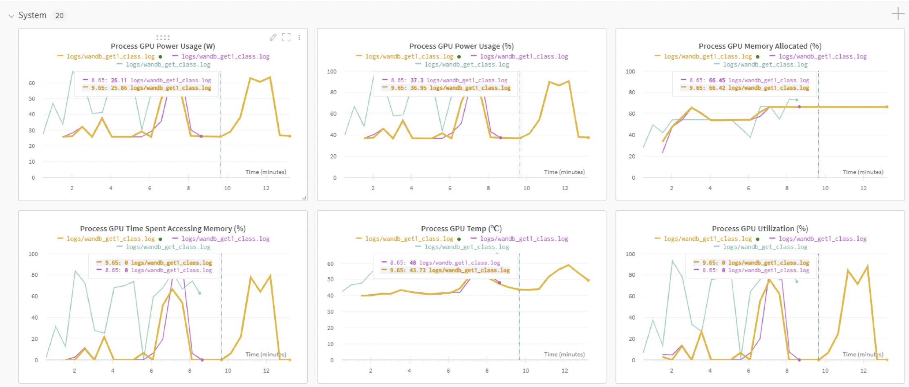This screenshot has width=909, height=387.
Task: Click the tooltip value 43.73 in GPU Temp chart
Action: point(417,270)
